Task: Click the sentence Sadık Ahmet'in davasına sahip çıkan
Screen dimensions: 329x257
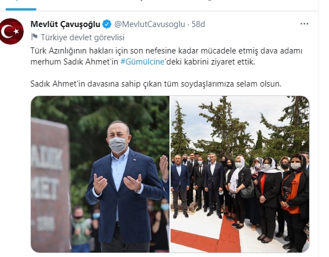Action: (156, 84)
